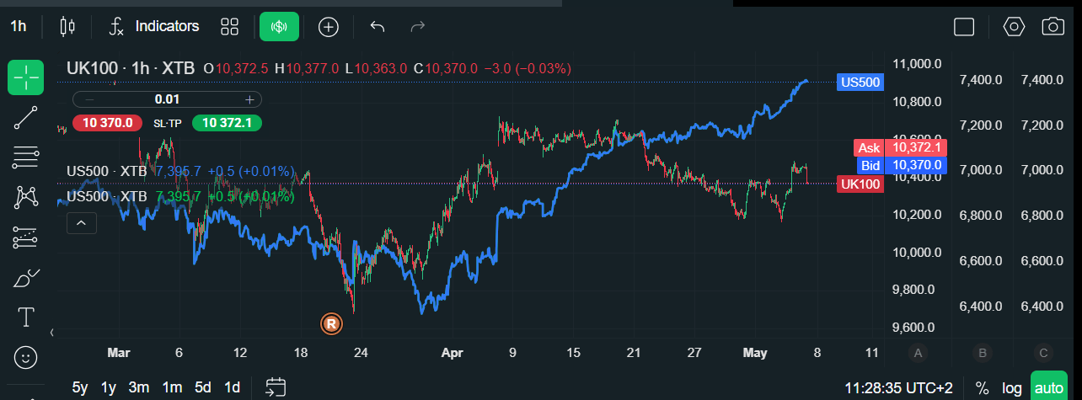Select the XABCD pattern tool
Viewport: 1082px width, 400px height.
coord(26,198)
